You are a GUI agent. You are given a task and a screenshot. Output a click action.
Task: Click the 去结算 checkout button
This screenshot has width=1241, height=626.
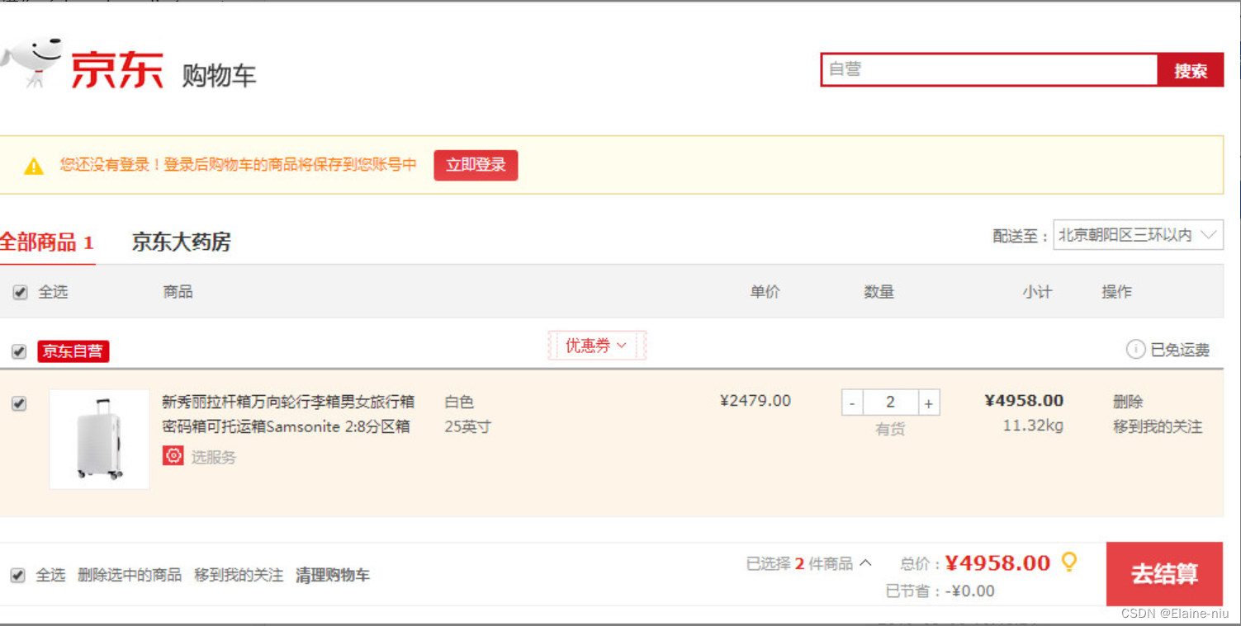(1164, 574)
